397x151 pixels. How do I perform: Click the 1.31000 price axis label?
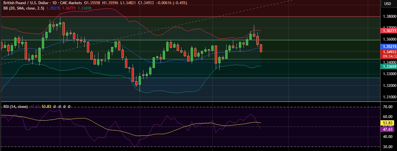(389, 97)
